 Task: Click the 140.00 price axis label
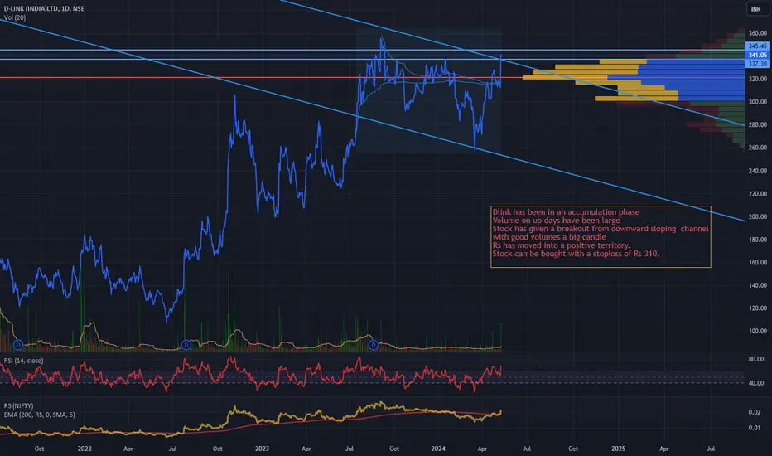click(x=758, y=285)
